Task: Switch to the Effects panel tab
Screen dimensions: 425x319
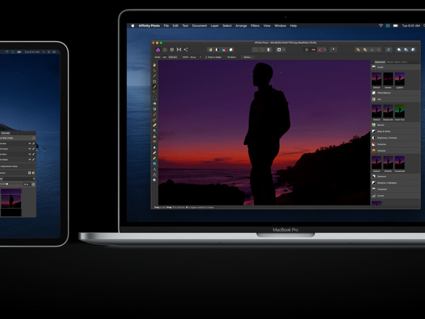Action: coord(390,62)
